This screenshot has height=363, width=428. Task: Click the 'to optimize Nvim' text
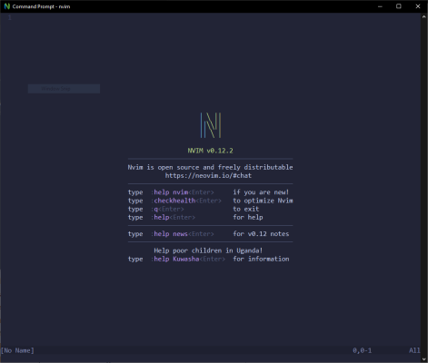(x=263, y=201)
